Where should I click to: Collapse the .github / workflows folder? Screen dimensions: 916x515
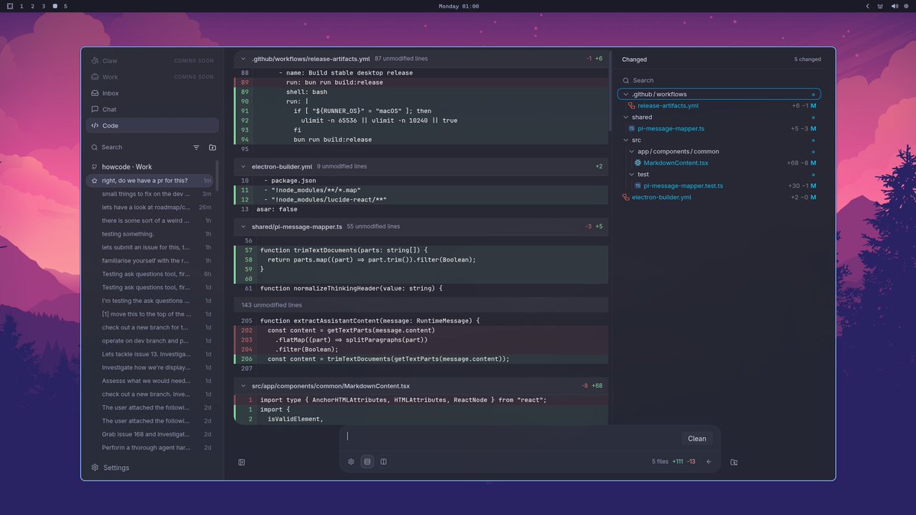coord(719,95)
